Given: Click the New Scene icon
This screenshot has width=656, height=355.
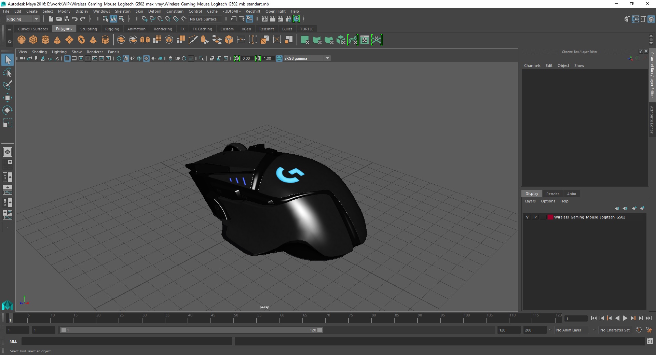Looking at the screenshot, I should pyautogui.click(x=51, y=19).
